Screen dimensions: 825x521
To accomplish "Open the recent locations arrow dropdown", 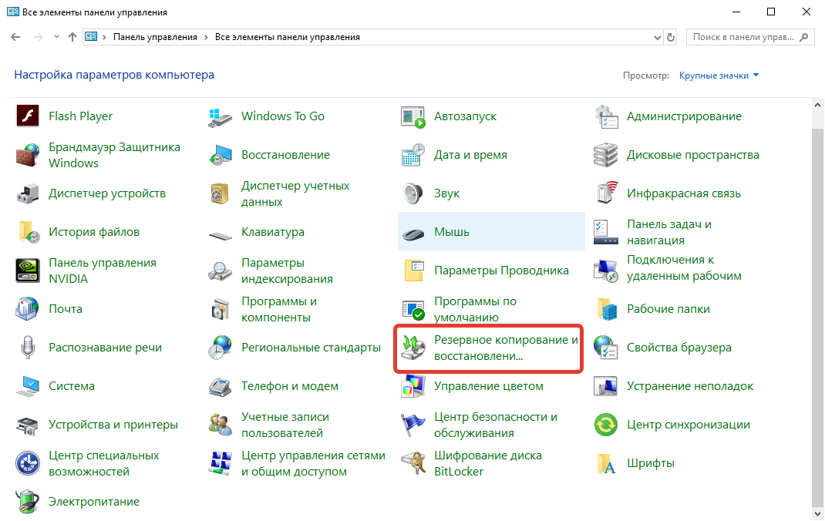I will 56,37.
